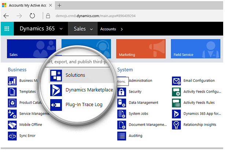
Task: Click the browser back arrow
Action: [x=6, y=16]
